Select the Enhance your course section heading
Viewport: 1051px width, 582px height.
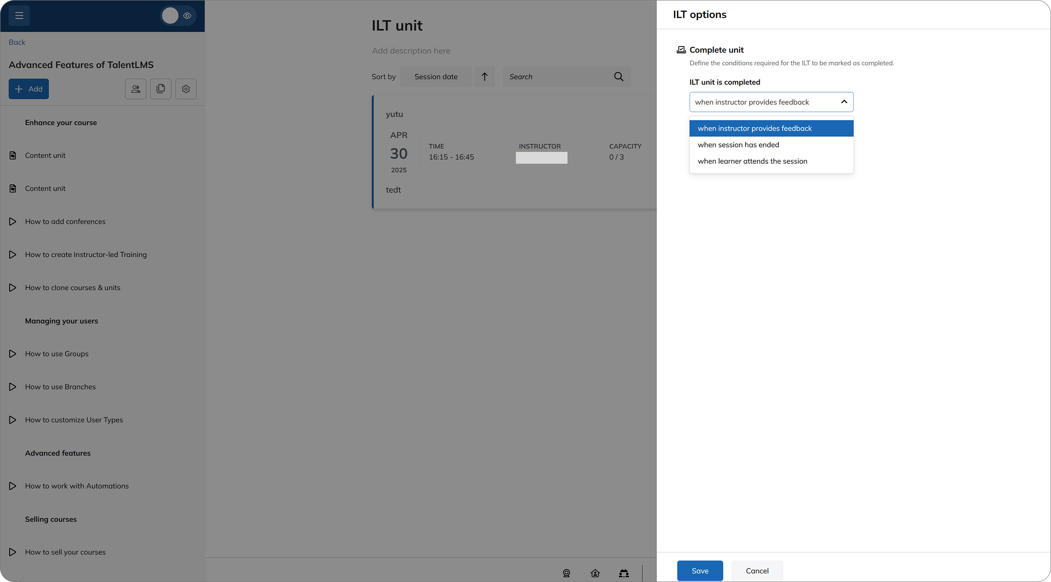coord(61,123)
